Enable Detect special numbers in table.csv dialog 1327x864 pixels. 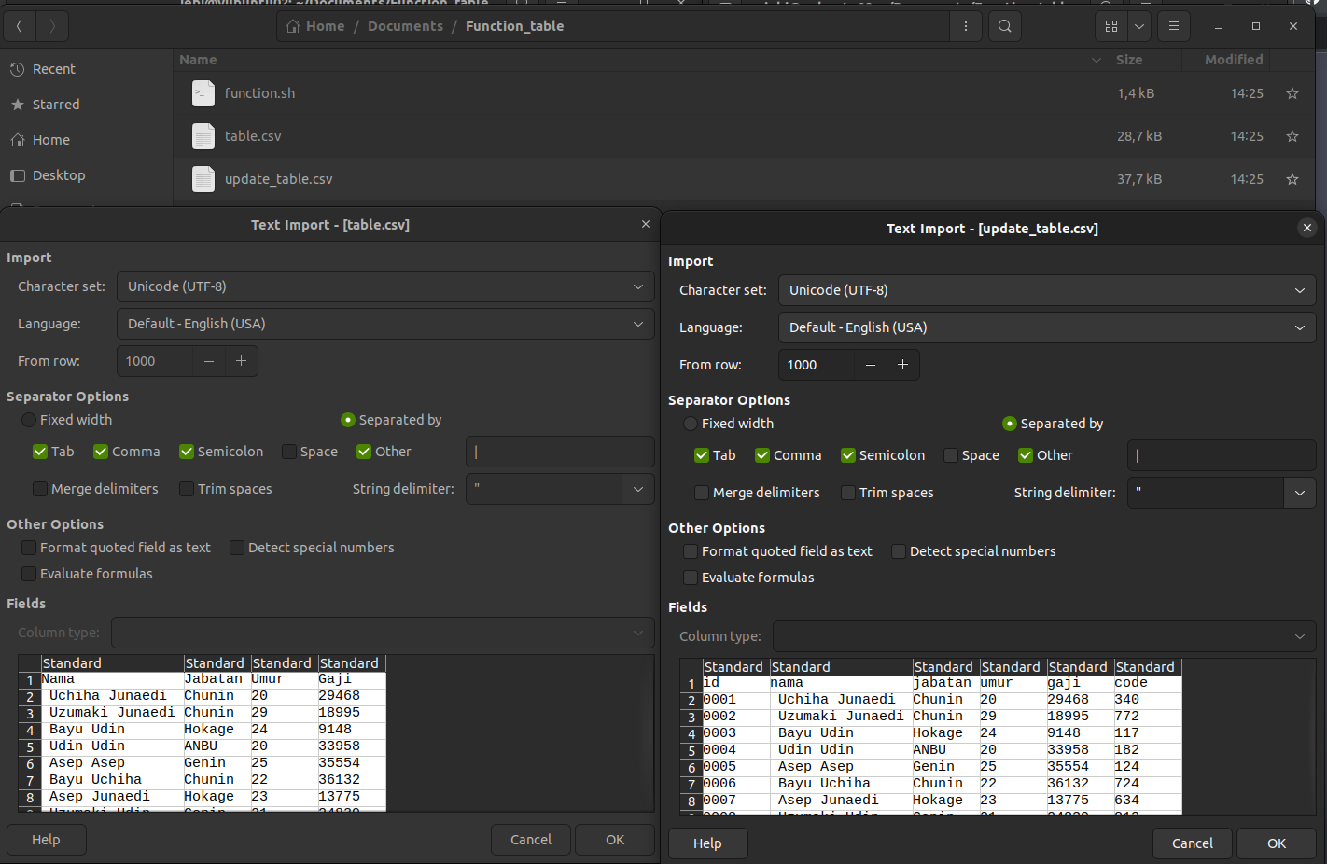(237, 548)
